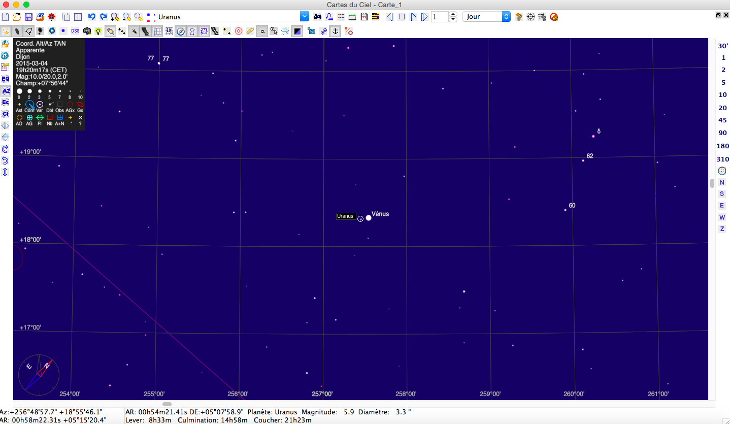This screenshot has height=424, width=730.
Task: Expand the Uranus object search dropdown
Action: [304, 17]
